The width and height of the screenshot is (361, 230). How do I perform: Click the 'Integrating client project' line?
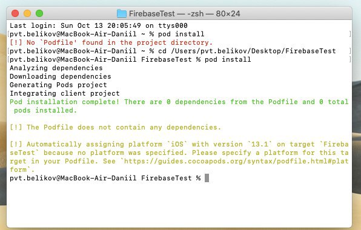[65, 93]
